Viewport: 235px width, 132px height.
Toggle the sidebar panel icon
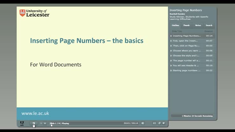point(164,123)
